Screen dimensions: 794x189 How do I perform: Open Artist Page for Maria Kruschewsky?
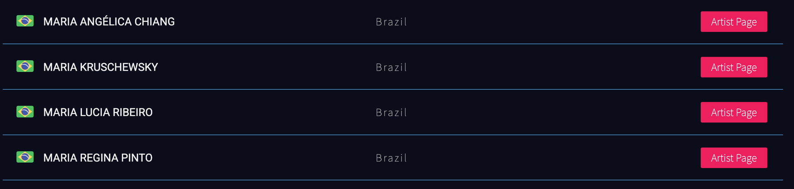734,67
